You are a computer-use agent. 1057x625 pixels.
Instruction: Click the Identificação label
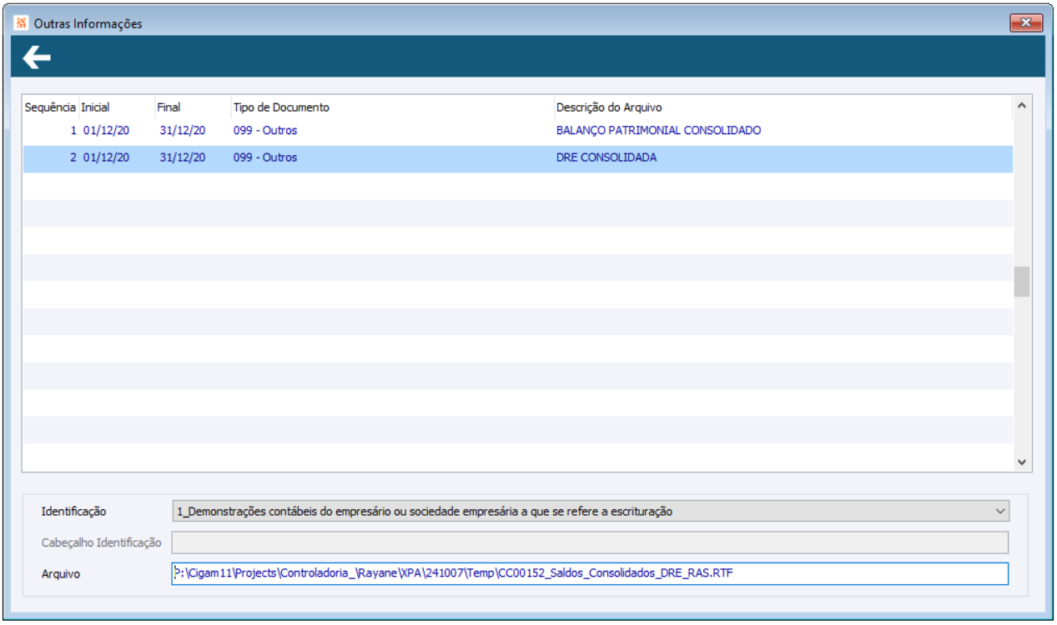(74, 511)
